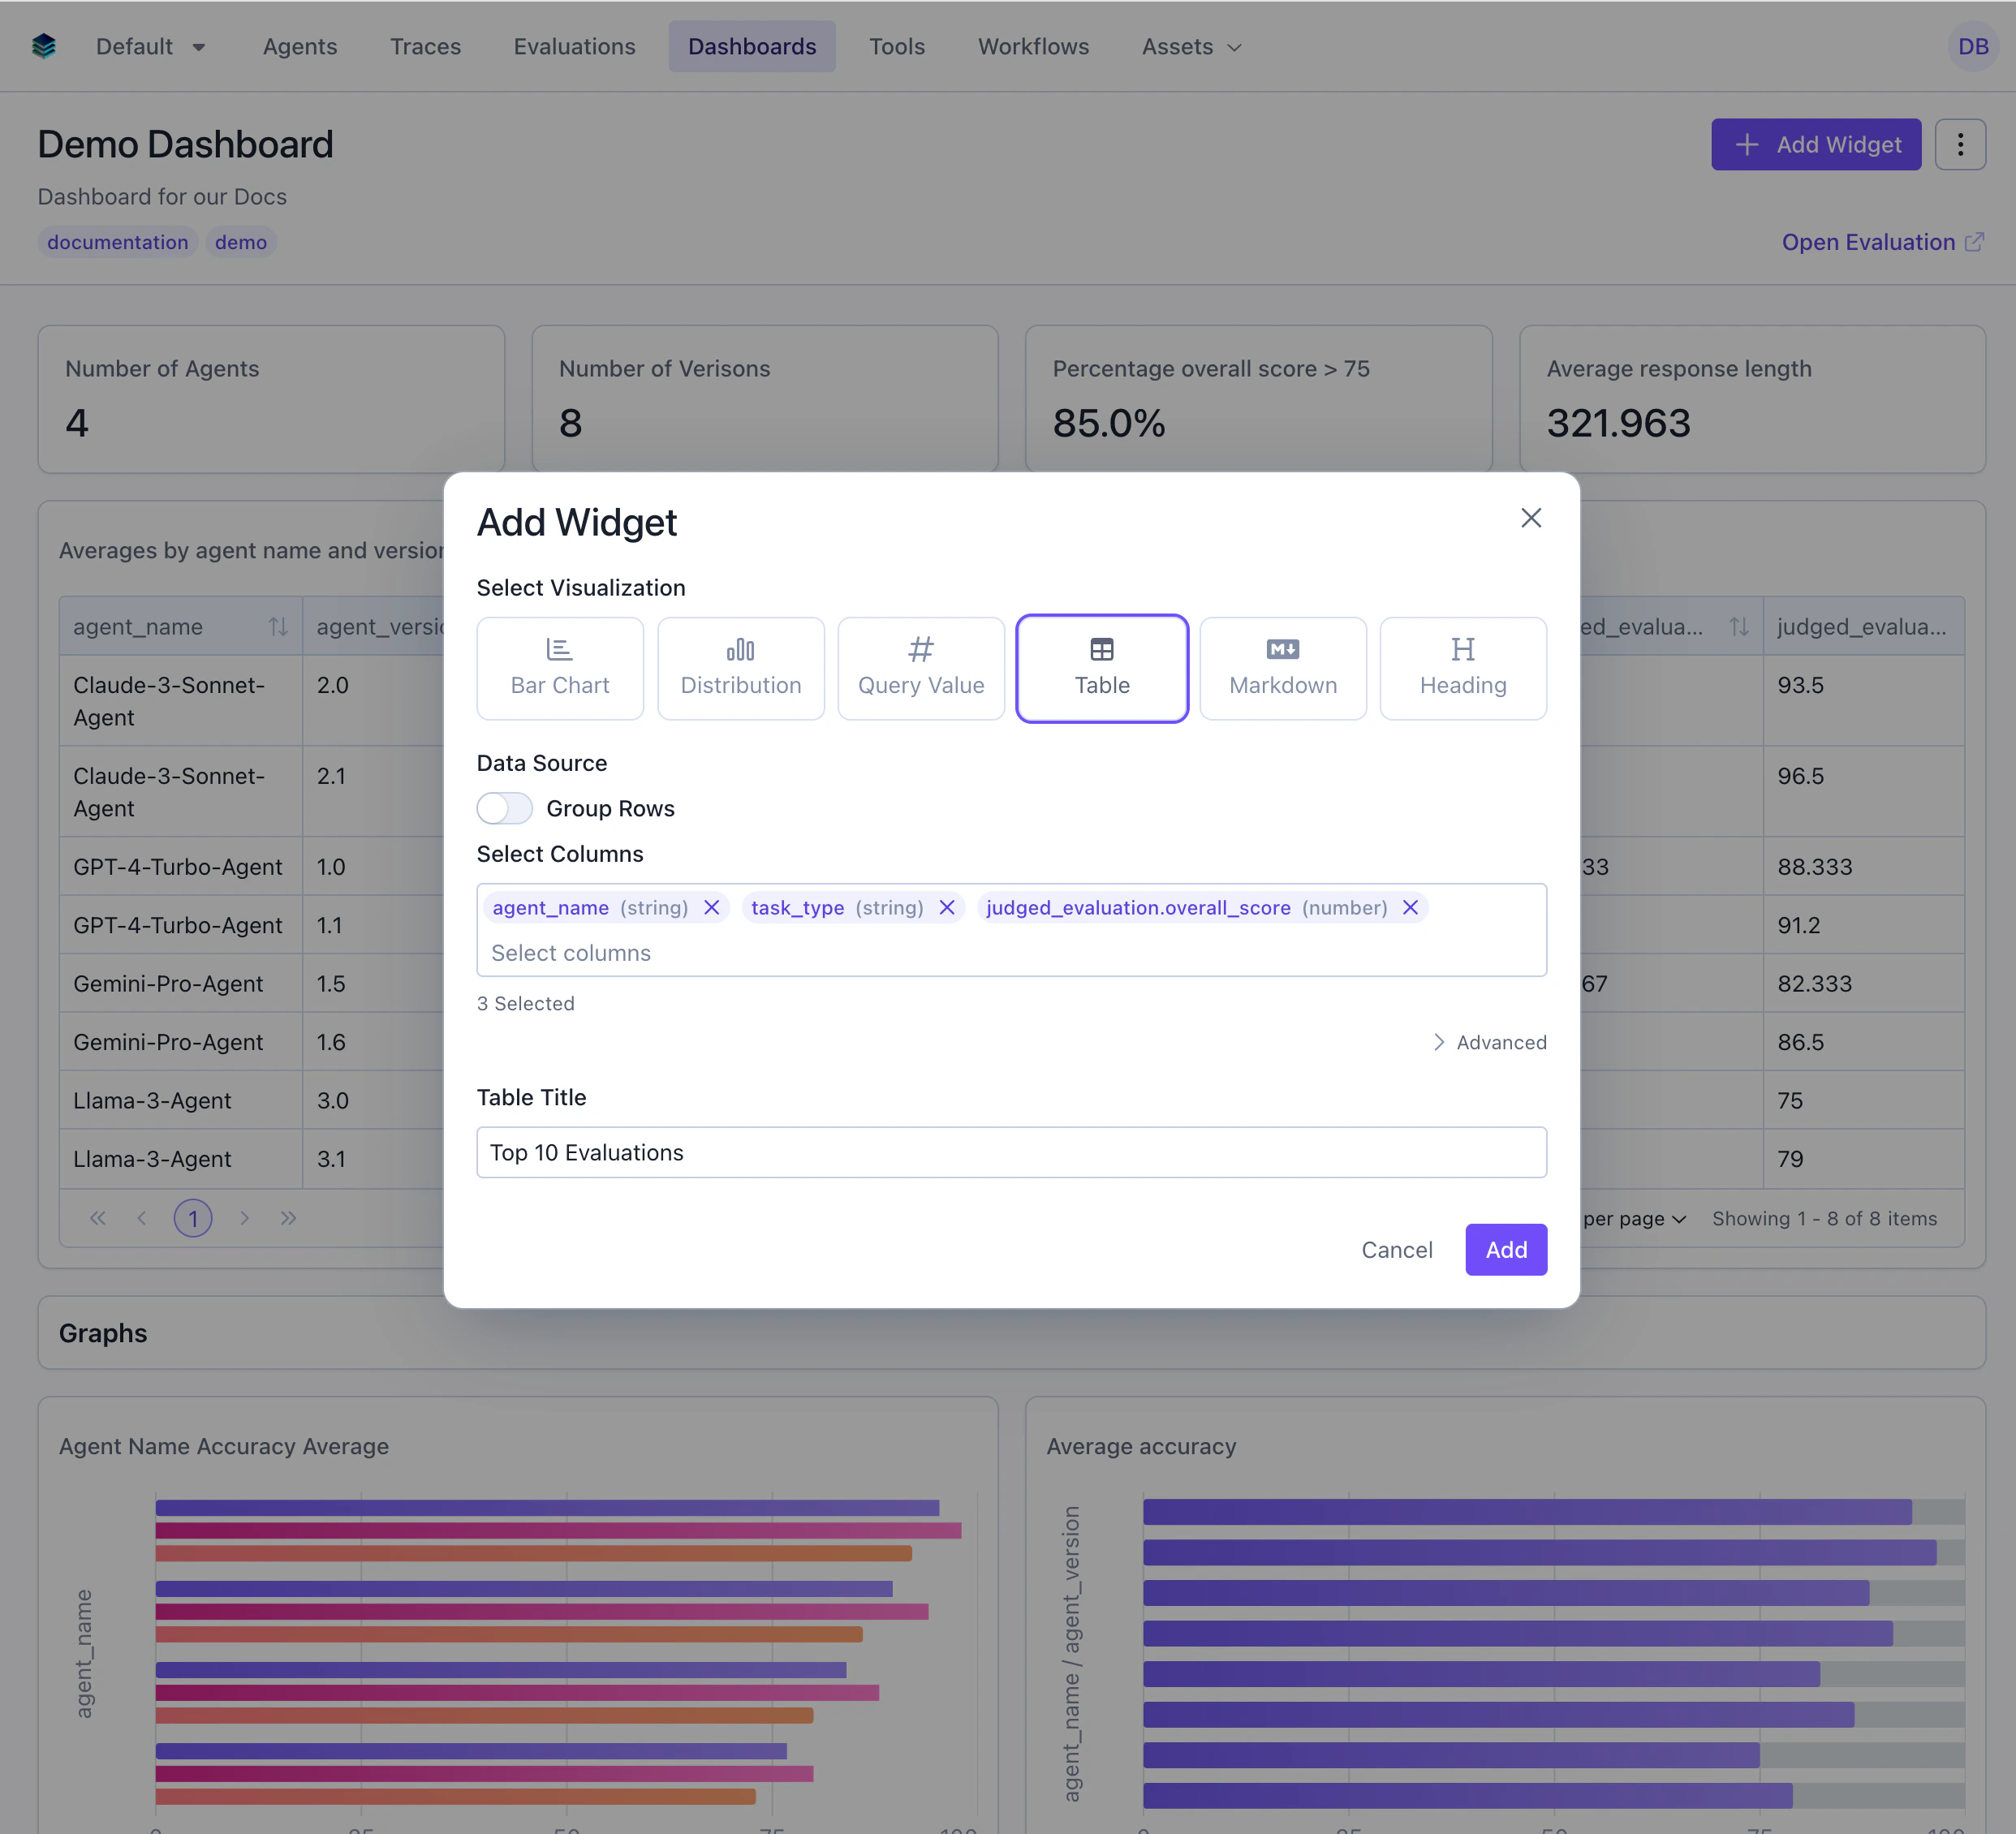This screenshot has height=1834, width=2016.
Task: Click the Table Title input field
Action: [1010, 1152]
